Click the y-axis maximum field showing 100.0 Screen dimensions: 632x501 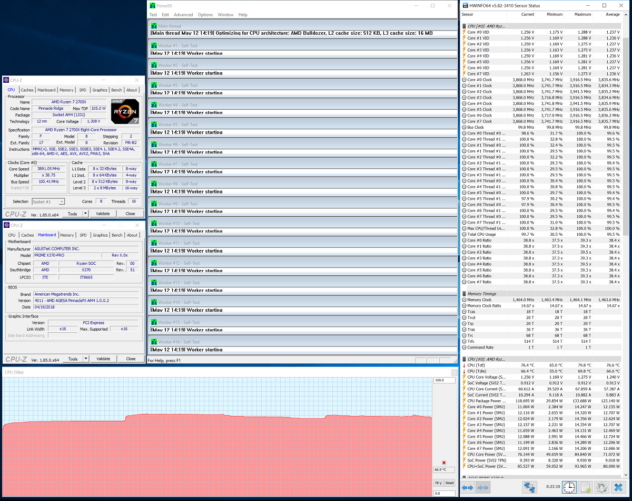[x=443, y=379]
